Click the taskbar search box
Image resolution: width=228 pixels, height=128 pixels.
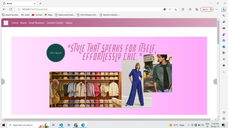tap(29, 125)
